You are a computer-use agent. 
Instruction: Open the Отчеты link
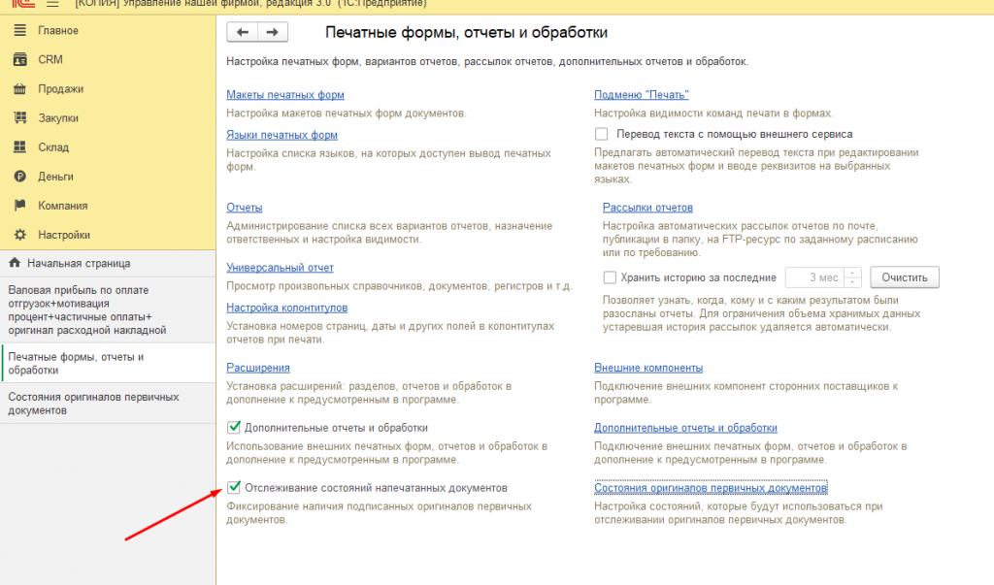point(244,208)
